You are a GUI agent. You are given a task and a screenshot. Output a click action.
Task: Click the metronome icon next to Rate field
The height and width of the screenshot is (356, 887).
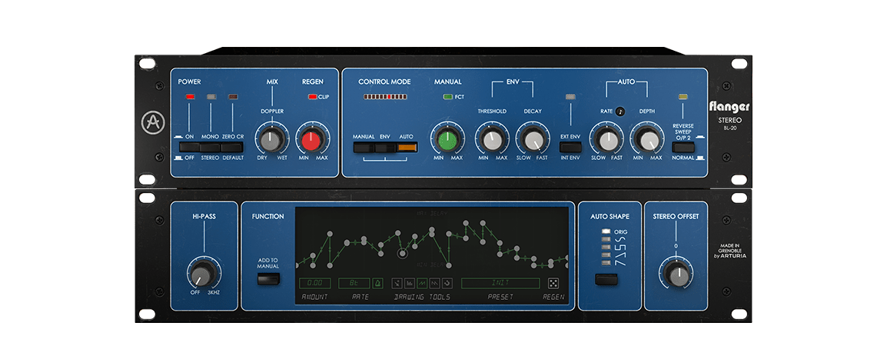378,282
